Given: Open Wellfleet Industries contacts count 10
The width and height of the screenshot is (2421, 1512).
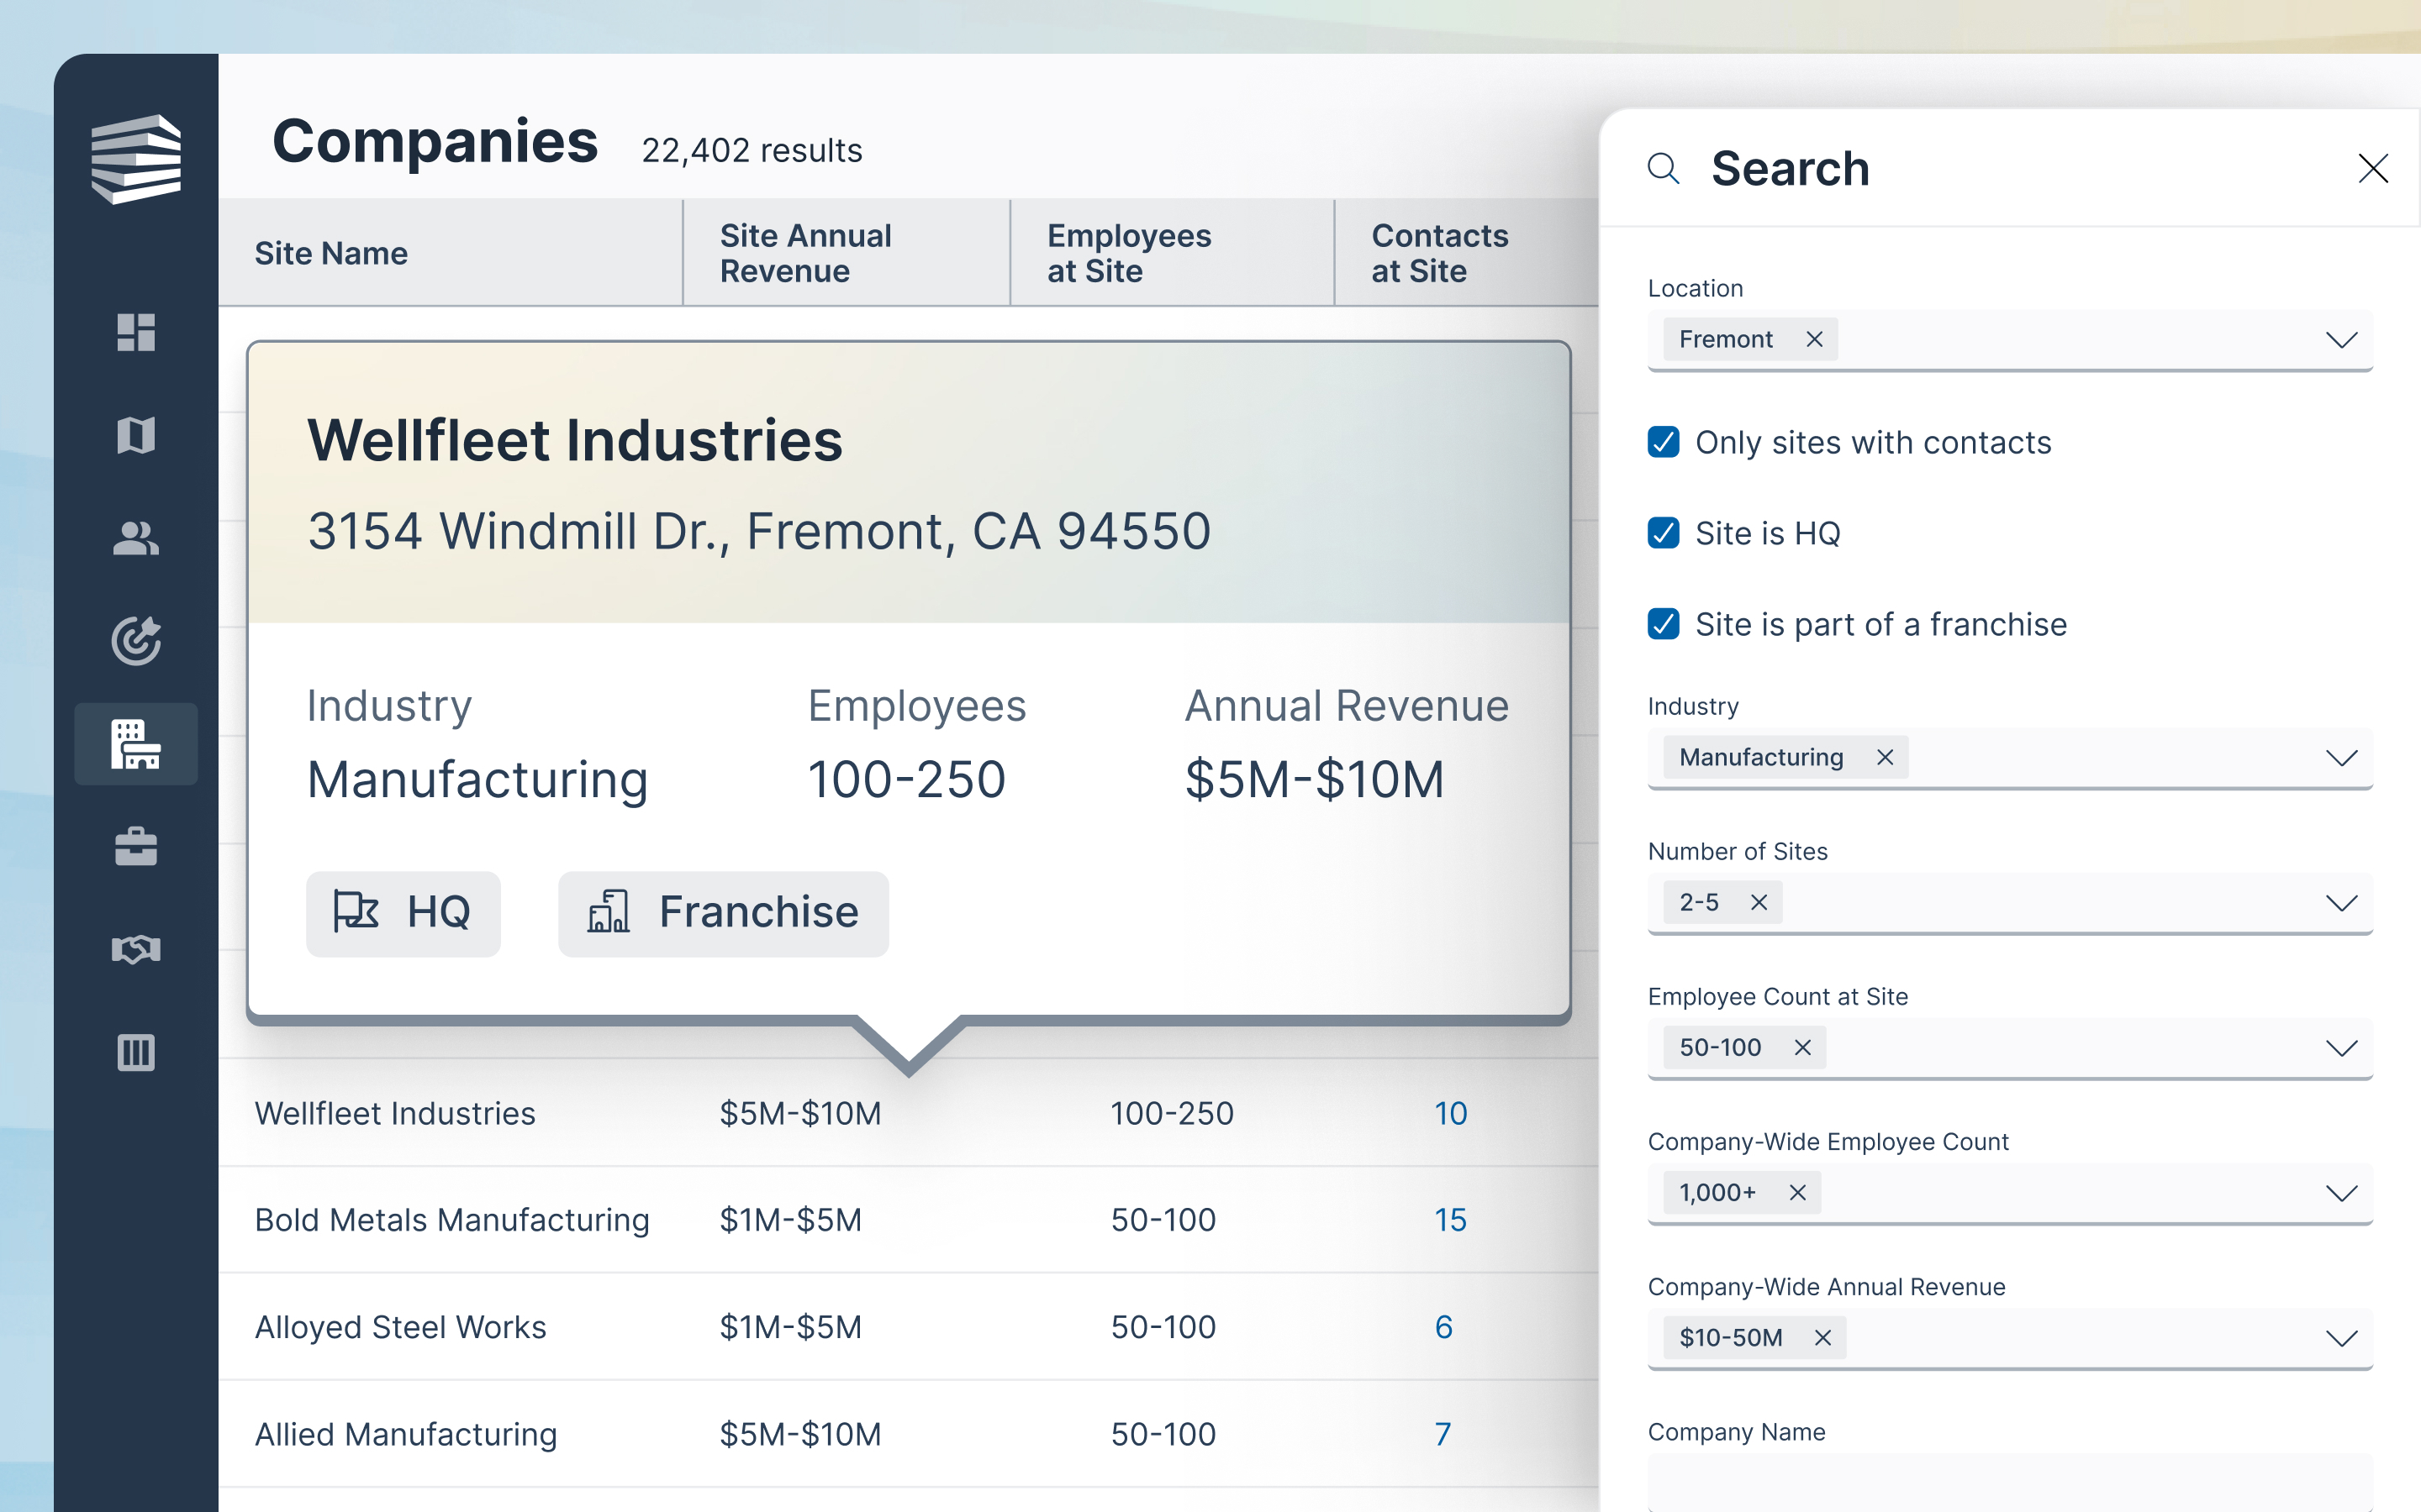Looking at the screenshot, I should point(1451,1113).
